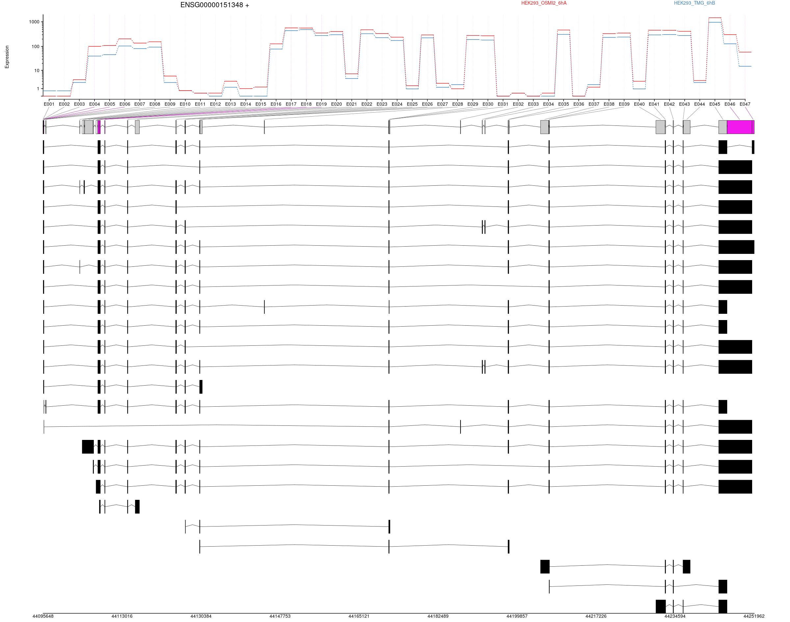Click the red expression segment above E006
The width and height of the screenshot is (790, 622).
click(125, 39)
